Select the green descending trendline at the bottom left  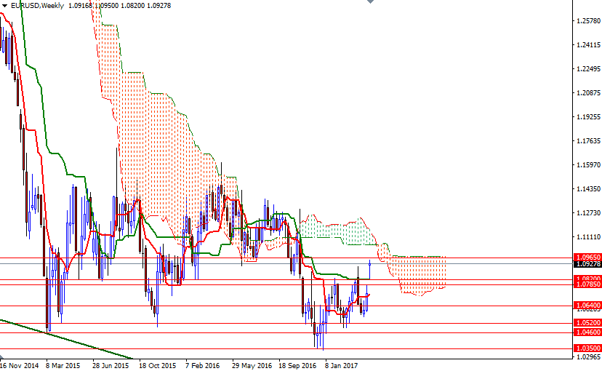tap(65, 339)
